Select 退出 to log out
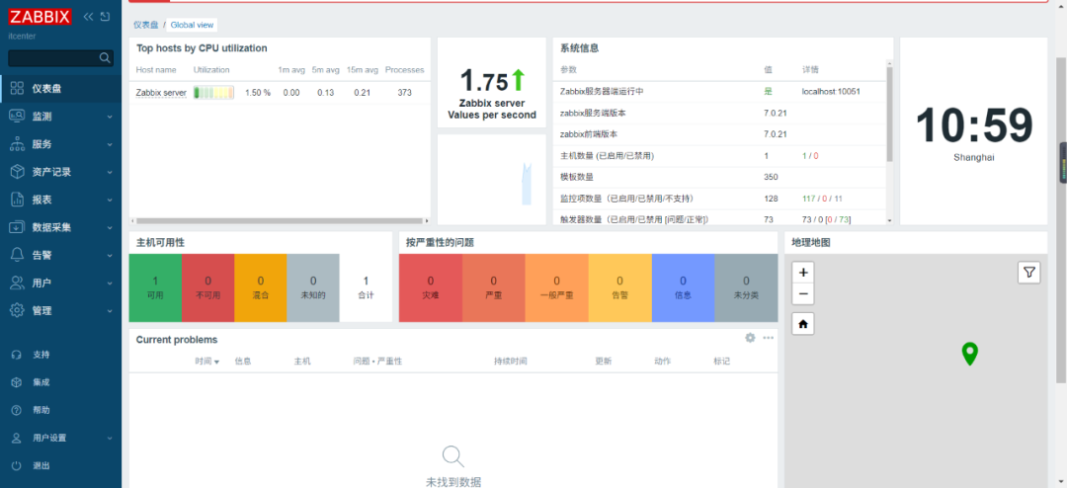1067x488 pixels. pos(60,466)
